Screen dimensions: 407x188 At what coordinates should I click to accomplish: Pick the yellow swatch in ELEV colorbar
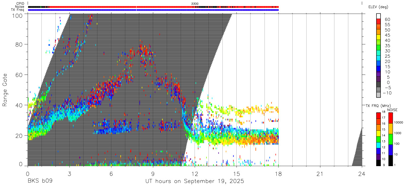(378, 37)
